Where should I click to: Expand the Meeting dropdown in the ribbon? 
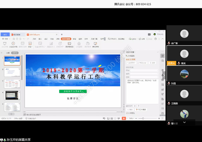tap(30, 44)
